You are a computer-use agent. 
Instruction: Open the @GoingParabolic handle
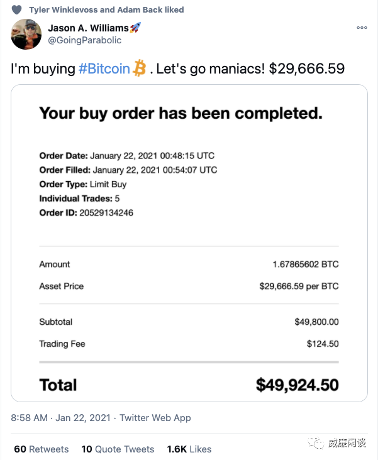click(x=84, y=40)
